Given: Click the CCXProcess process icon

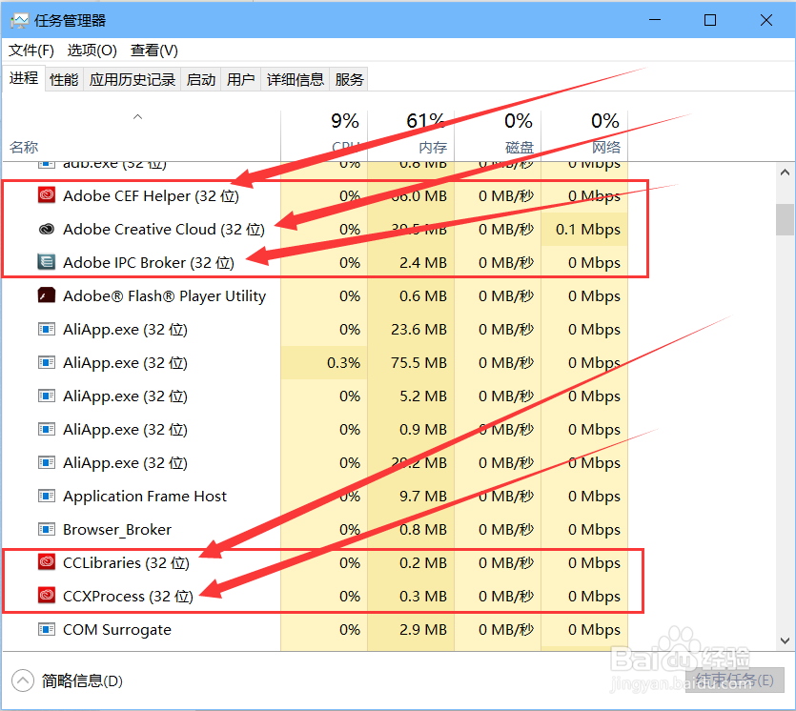Looking at the screenshot, I should coord(47,596).
